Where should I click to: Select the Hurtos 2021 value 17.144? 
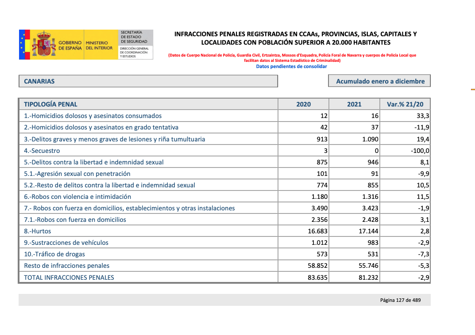tap(368, 231)
